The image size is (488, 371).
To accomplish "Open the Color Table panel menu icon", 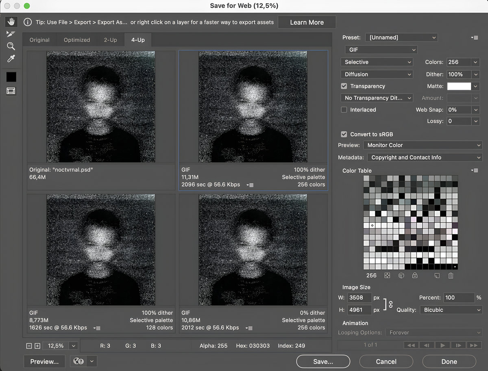I will tap(474, 170).
